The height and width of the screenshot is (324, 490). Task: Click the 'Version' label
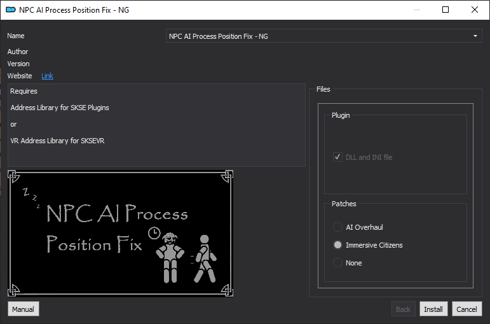[x=18, y=64]
